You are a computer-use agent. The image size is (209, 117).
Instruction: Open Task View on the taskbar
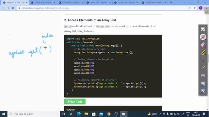(71, 114)
